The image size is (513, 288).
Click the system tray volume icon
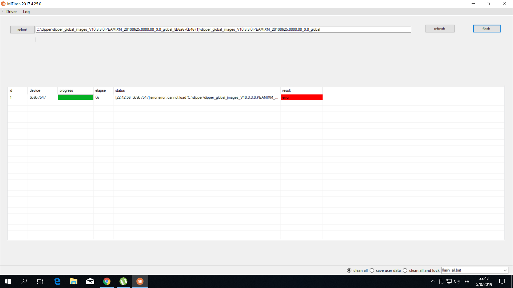point(457,281)
